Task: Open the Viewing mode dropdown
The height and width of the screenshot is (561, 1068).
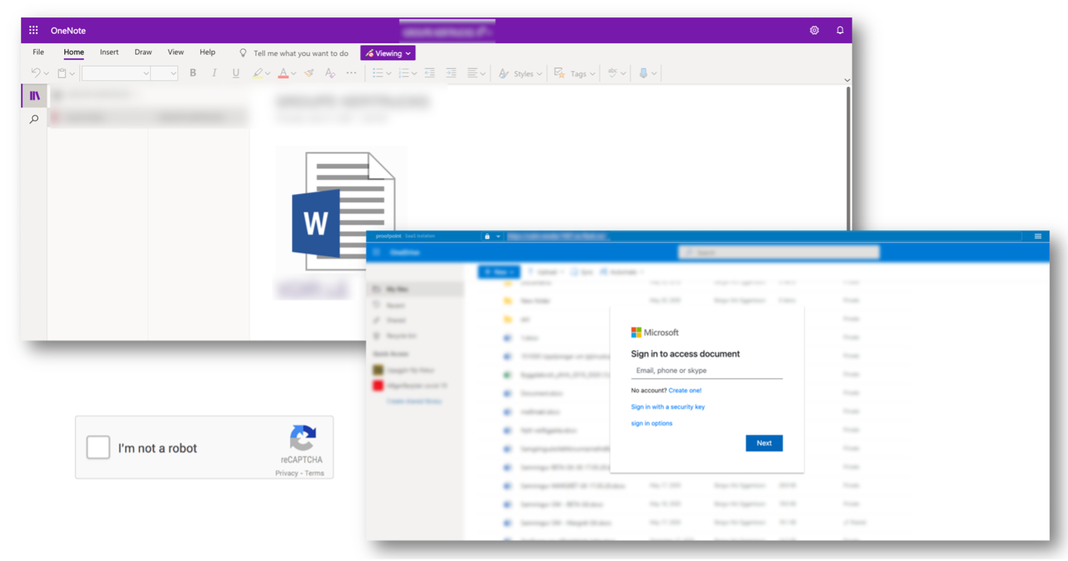Action: point(388,53)
